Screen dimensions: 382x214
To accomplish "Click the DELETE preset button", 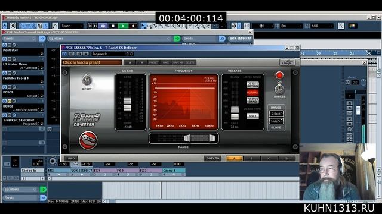I will tap(190, 62).
